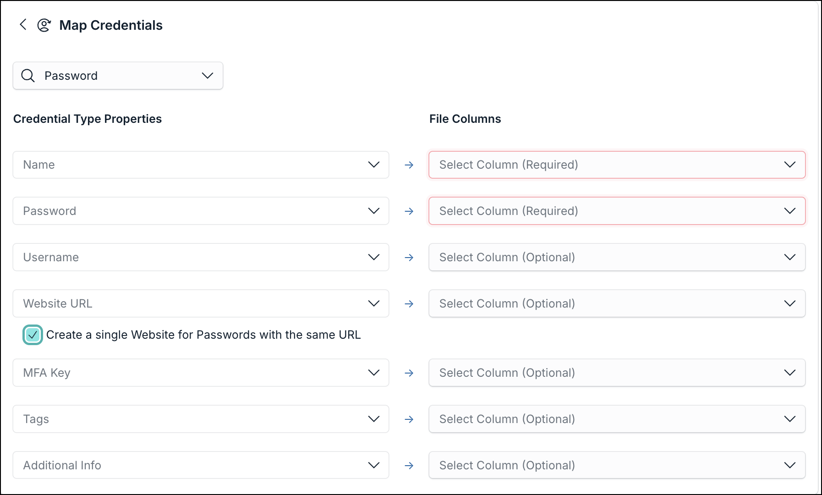The width and height of the screenshot is (822, 495).
Task: Click the mapping arrow beside Password property
Action: [x=409, y=211]
